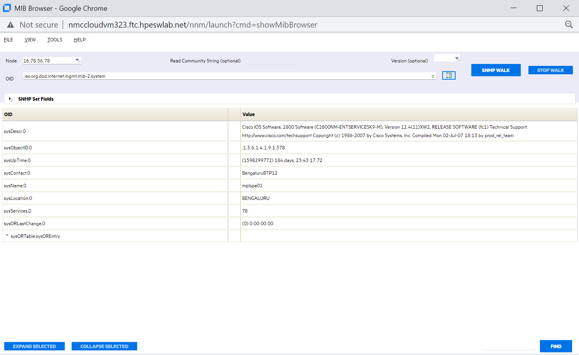Click the magnifier icon in the address bar
Viewport: 579px width, 355px height.
pyautogui.click(x=569, y=24)
